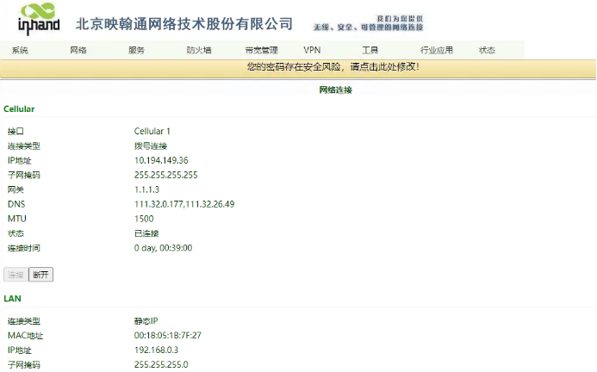The image size is (597, 372).
Task: Open the 状态 menu
Action: [x=487, y=50]
